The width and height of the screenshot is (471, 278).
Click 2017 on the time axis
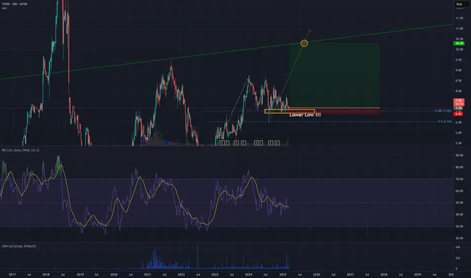coord(12,274)
